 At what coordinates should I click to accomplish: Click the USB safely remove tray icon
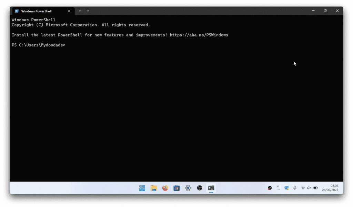tap(278, 188)
